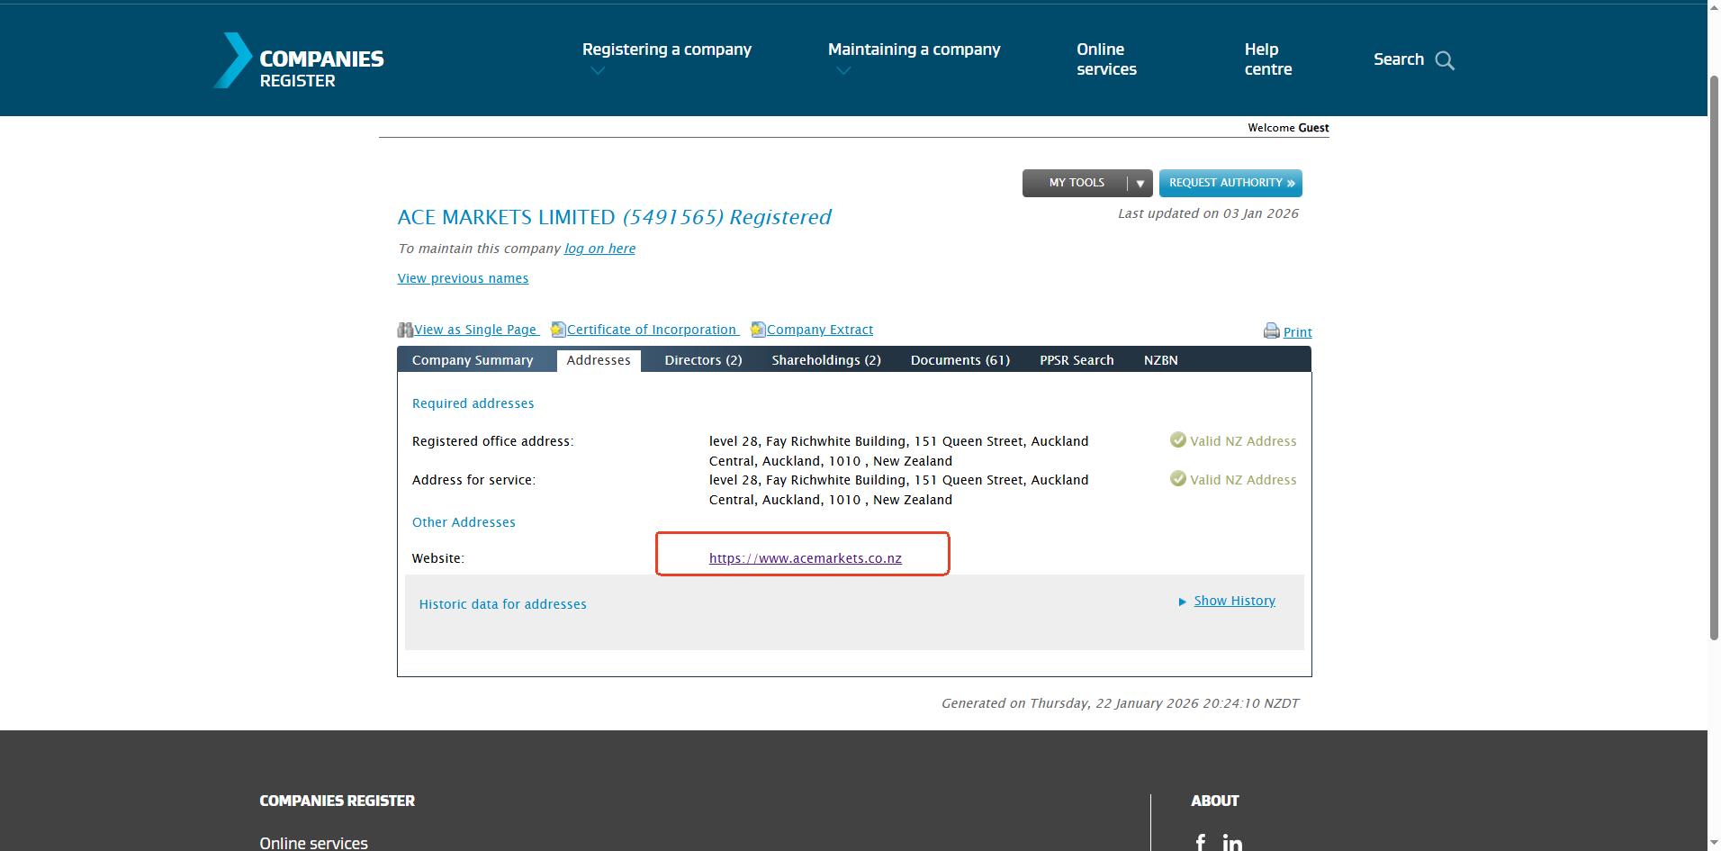Open the View previous names link
The image size is (1721, 851).
pos(463,278)
